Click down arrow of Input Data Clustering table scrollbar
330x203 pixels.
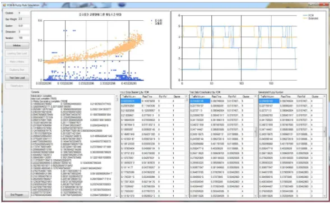point(186,196)
